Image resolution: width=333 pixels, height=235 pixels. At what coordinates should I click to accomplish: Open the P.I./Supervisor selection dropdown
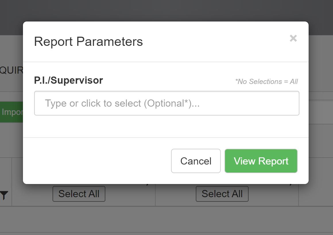[x=166, y=103]
